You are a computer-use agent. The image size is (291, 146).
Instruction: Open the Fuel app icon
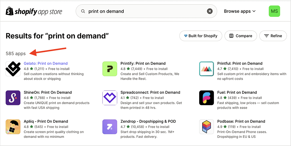click(x=207, y=98)
